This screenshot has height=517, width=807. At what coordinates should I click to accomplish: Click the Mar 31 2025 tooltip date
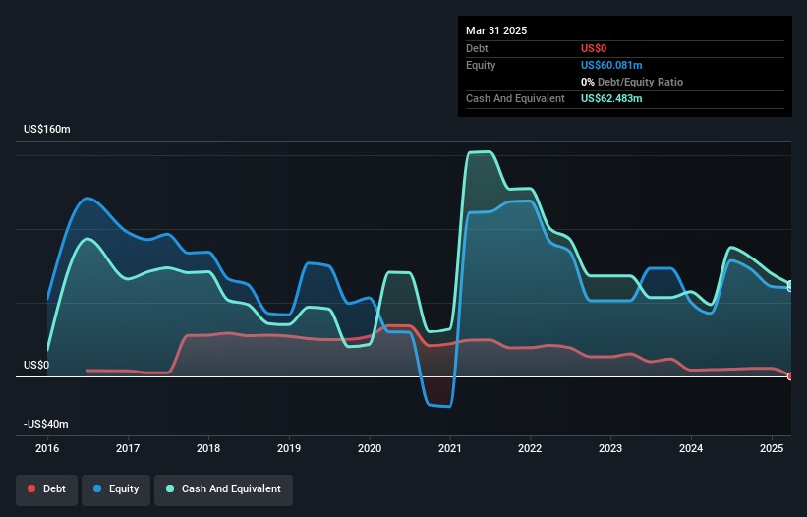tap(496, 30)
